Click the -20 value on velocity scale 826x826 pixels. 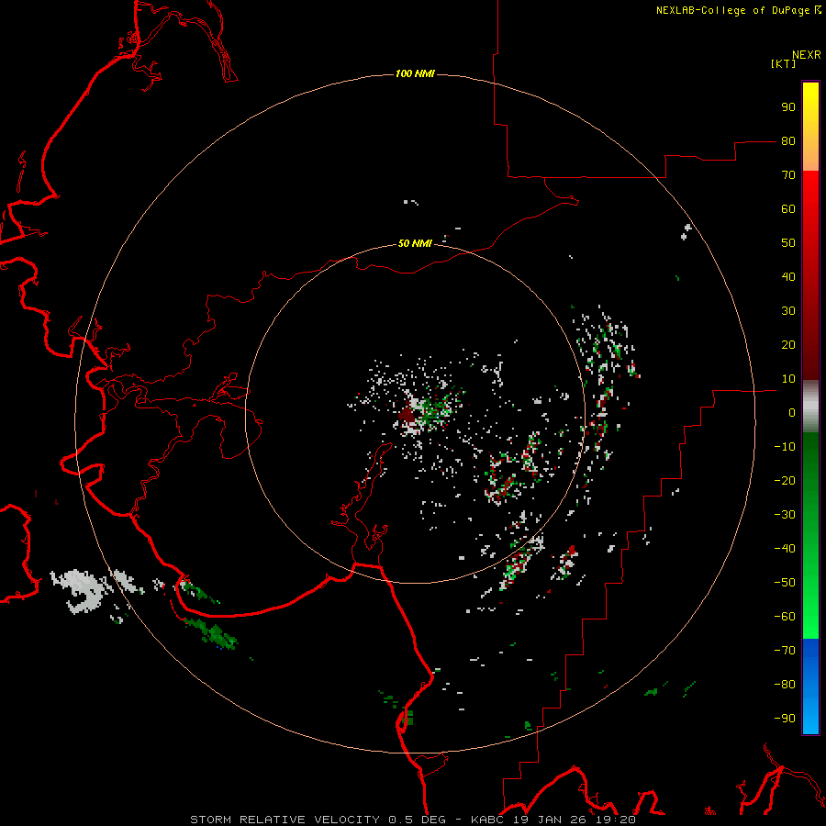(x=785, y=481)
